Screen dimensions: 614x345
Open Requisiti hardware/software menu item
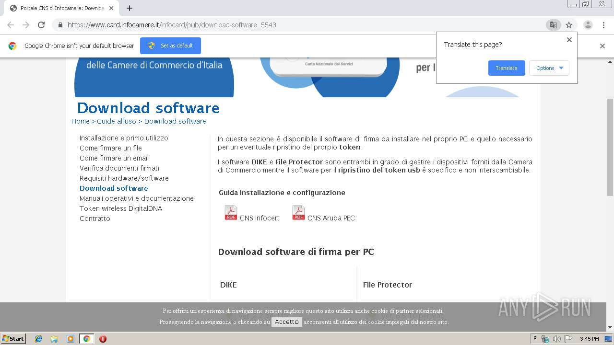(x=124, y=178)
